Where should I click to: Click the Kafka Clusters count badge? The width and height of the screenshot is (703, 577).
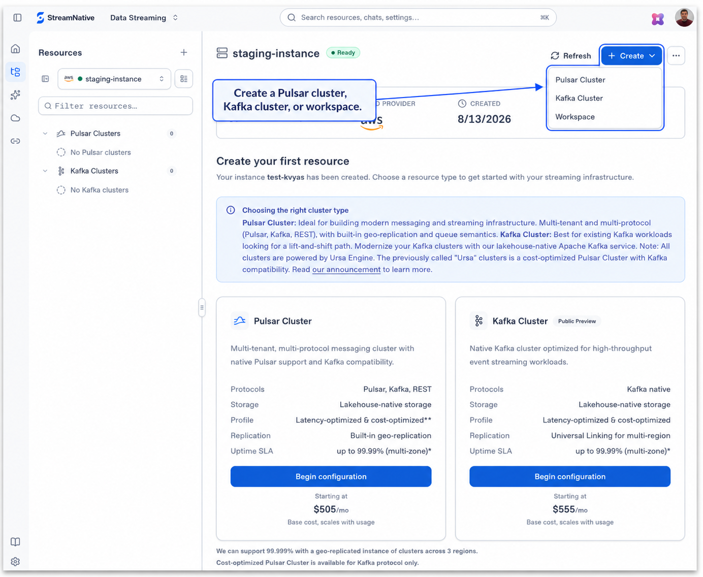pyautogui.click(x=172, y=171)
